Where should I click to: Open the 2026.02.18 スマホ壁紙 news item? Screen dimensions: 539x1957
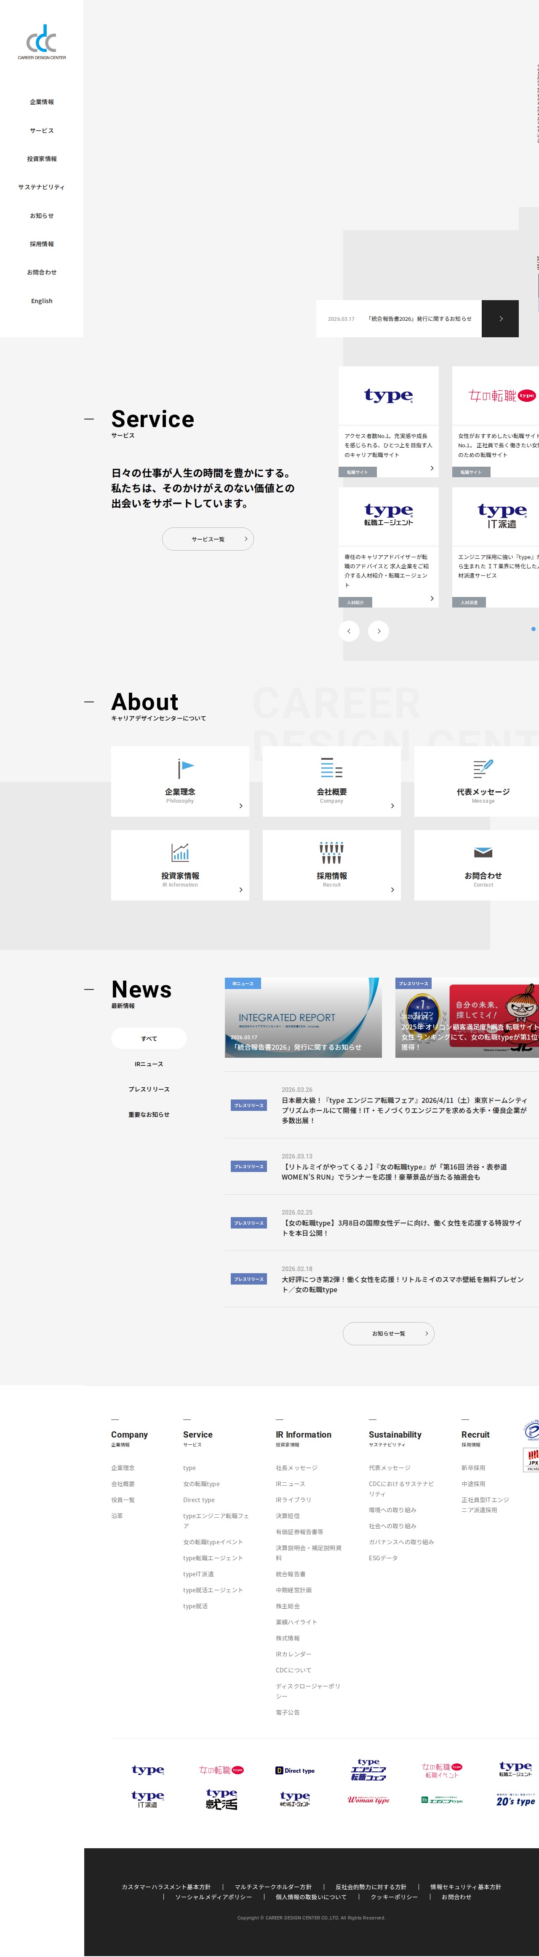382,1280
